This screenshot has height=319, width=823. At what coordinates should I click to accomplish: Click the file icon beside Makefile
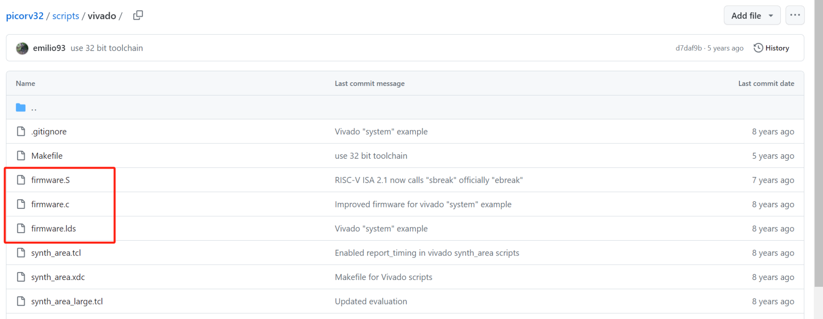tap(21, 155)
